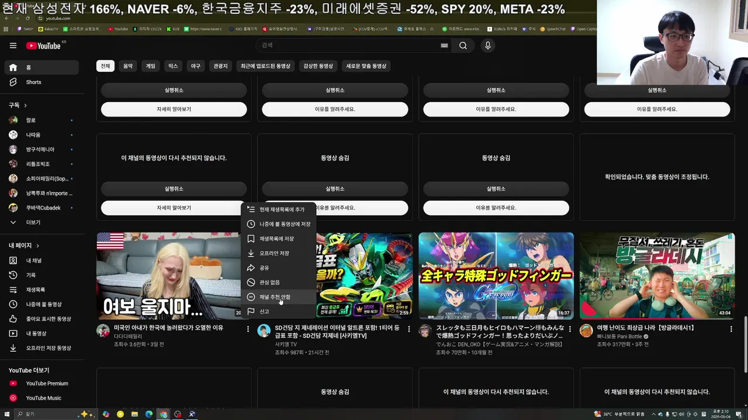
Task: Select the 관광지 filter chip
Action: coord(220,66)
